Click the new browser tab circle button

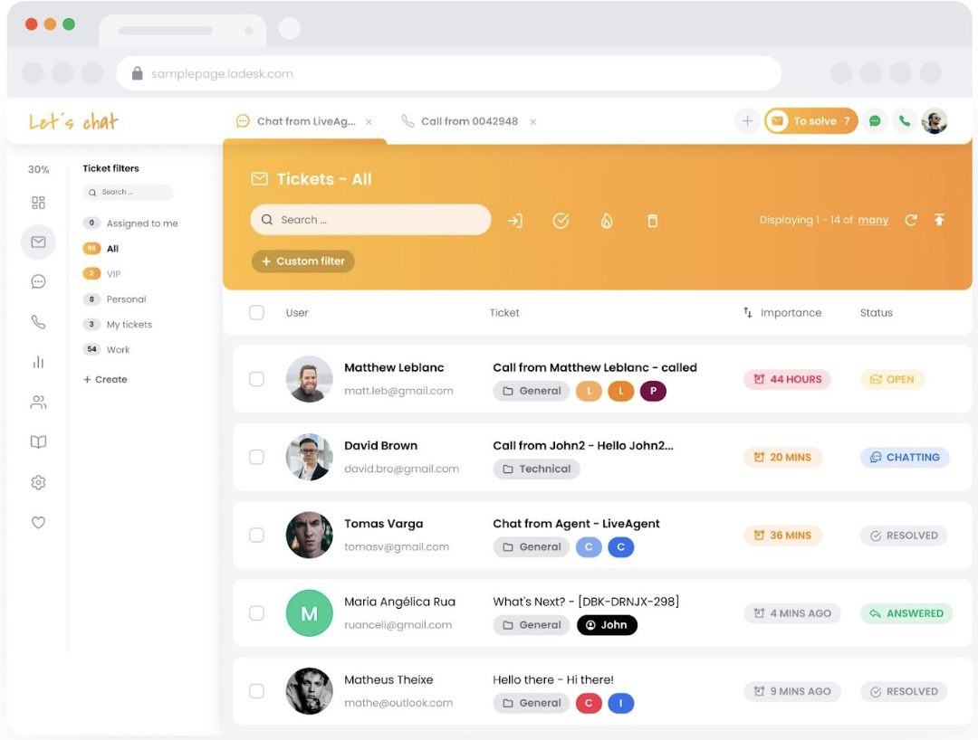click(290, 29)
